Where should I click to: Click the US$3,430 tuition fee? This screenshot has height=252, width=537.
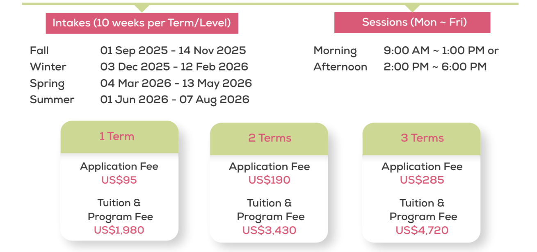[x=269, y=231]
